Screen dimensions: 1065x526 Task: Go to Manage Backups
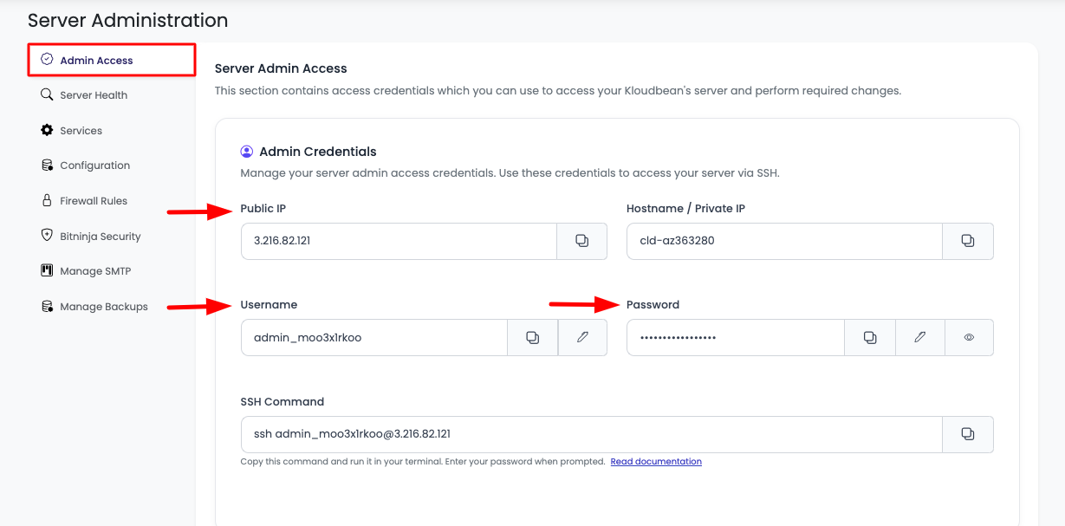pyautogui.click(x=104, y=306)
